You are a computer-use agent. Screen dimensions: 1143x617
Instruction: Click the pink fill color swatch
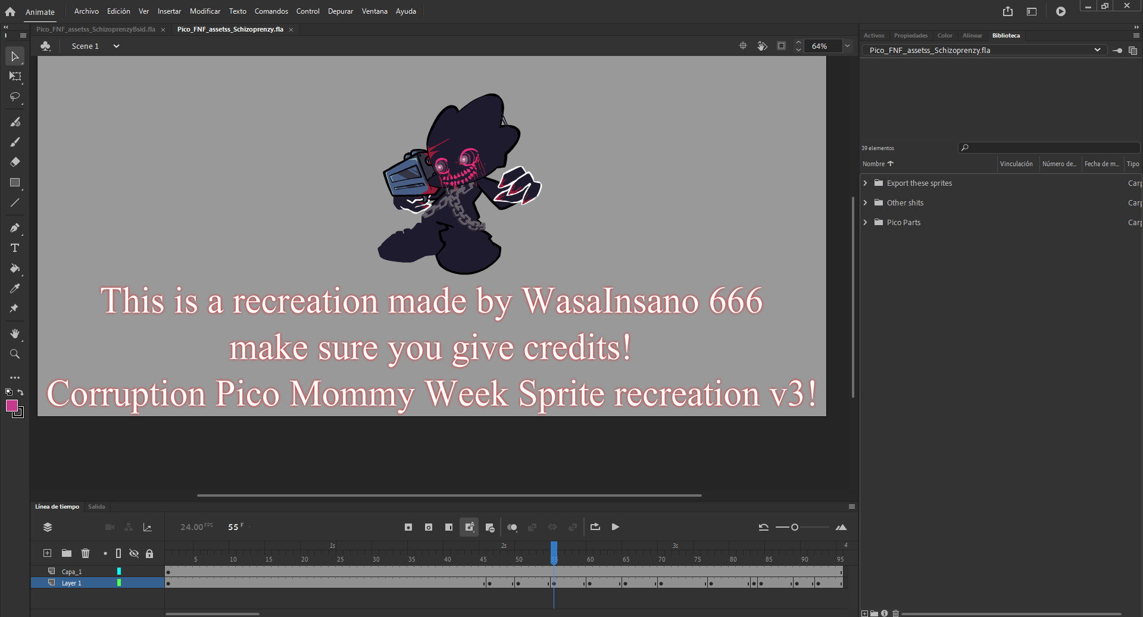pyautogui.click(x=11, y=406)
